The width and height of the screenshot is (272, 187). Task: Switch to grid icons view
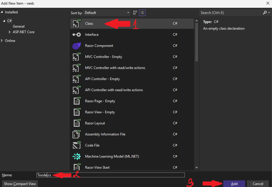135,13
